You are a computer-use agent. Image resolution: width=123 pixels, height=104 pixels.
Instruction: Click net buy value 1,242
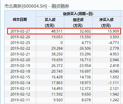114,100
